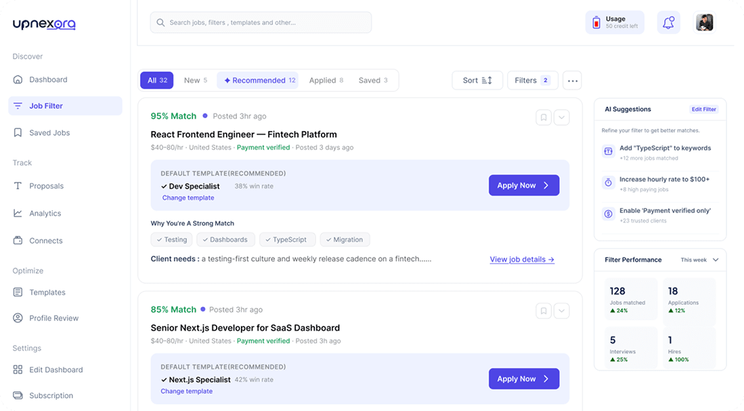Expand the Senior Next.js Developer card chevron
Image resolution: width=744 pixels, height=411 pixels.
(562, 311)
